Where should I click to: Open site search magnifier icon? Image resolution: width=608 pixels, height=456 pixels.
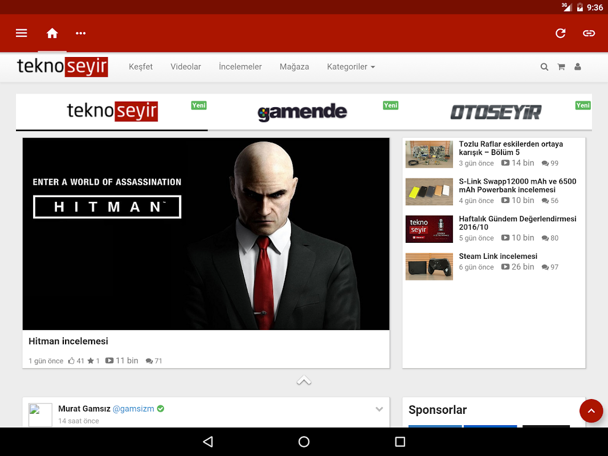pos(544,67)
